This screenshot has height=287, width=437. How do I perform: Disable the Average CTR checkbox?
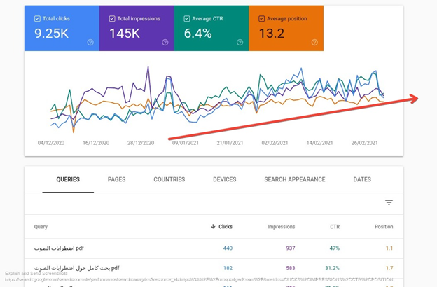click(187, 19)
